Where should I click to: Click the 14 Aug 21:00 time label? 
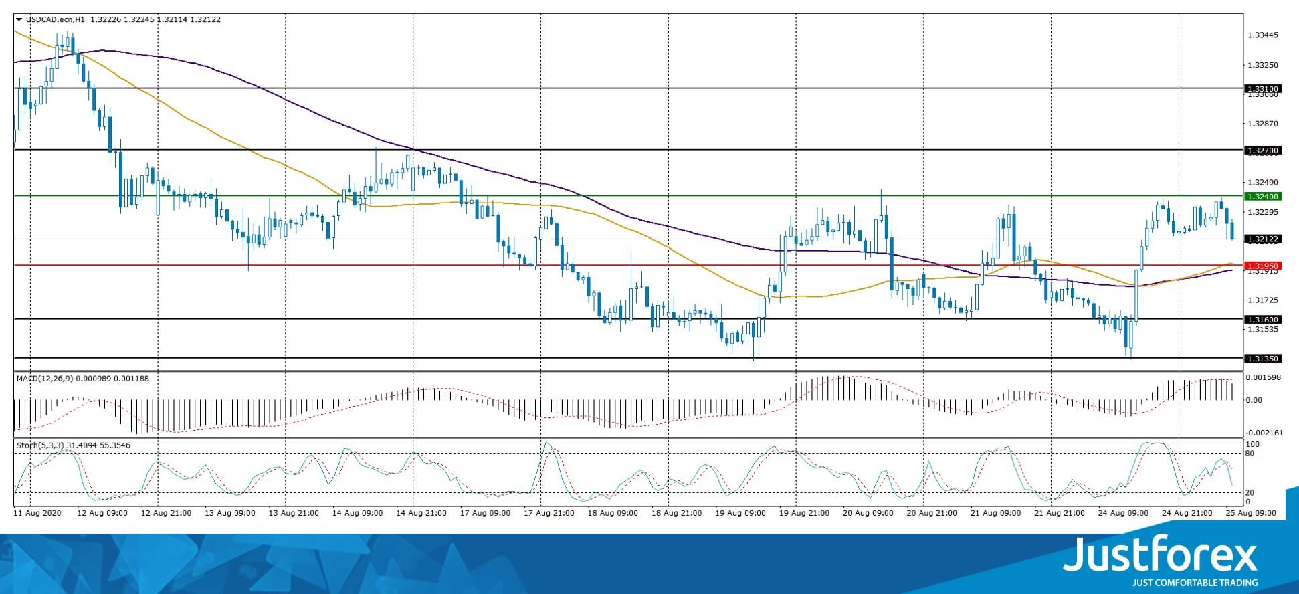click(421, 513)
